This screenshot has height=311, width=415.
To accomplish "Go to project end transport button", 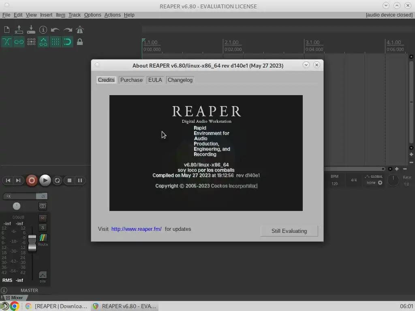I will click(x=18, y=180).
